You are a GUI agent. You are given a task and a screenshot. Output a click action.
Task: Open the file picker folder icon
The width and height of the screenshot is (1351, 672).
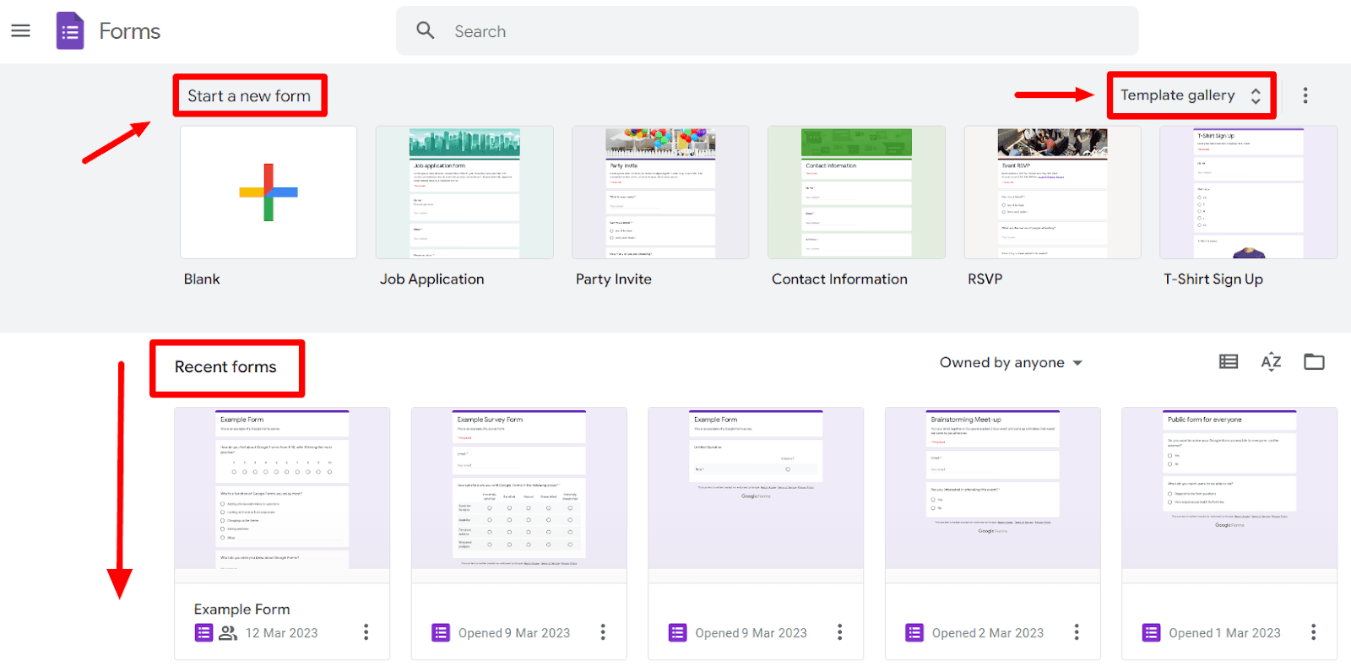(x=1314, y=361)
